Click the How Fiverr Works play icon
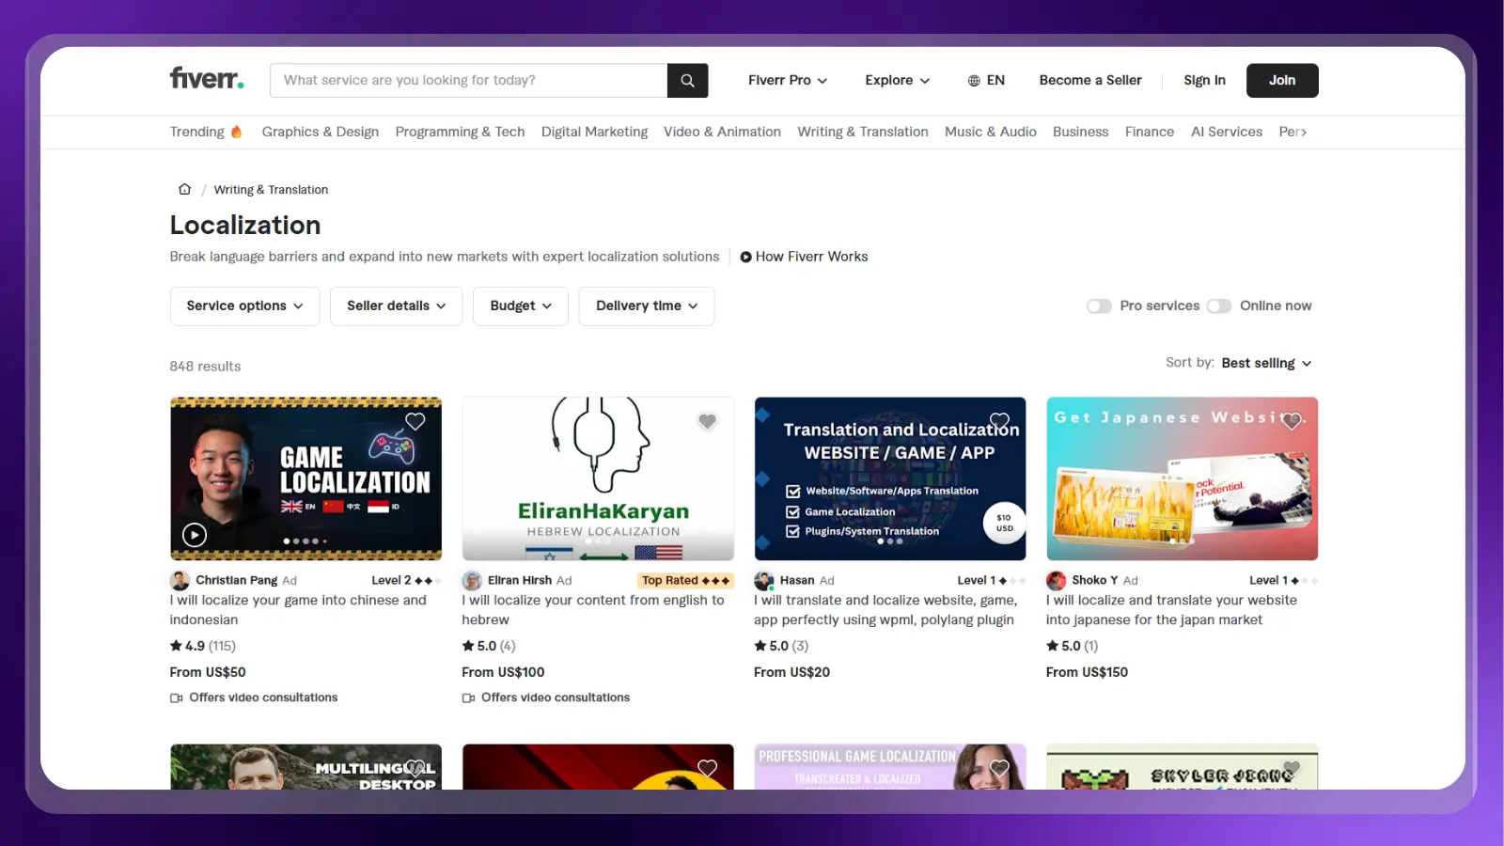Screen dimensions: 1504x846 [x=745, y=257]
